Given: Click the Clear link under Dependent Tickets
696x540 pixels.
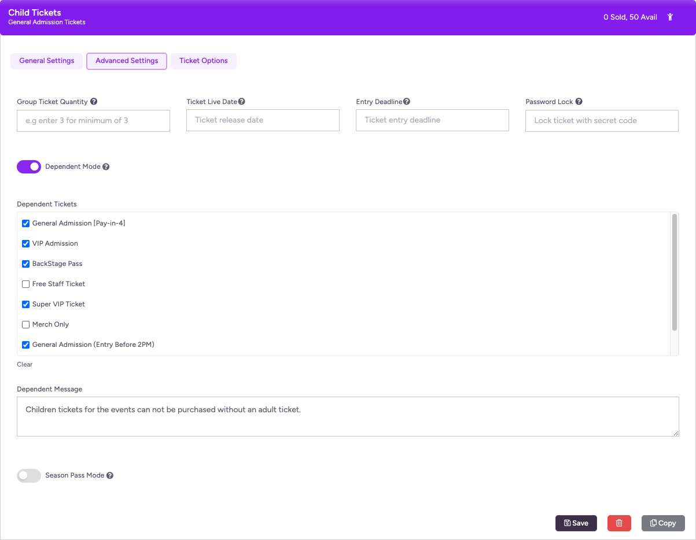Looking at the screenshot, I should point(25,365).
